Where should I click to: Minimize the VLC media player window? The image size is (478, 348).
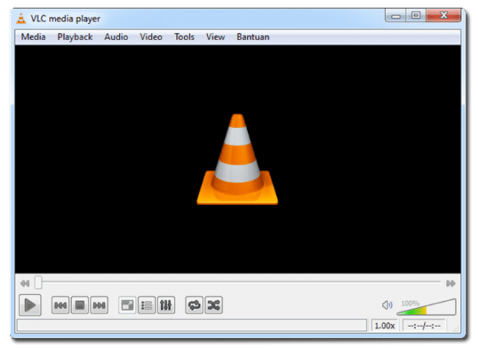pos(395,15)
